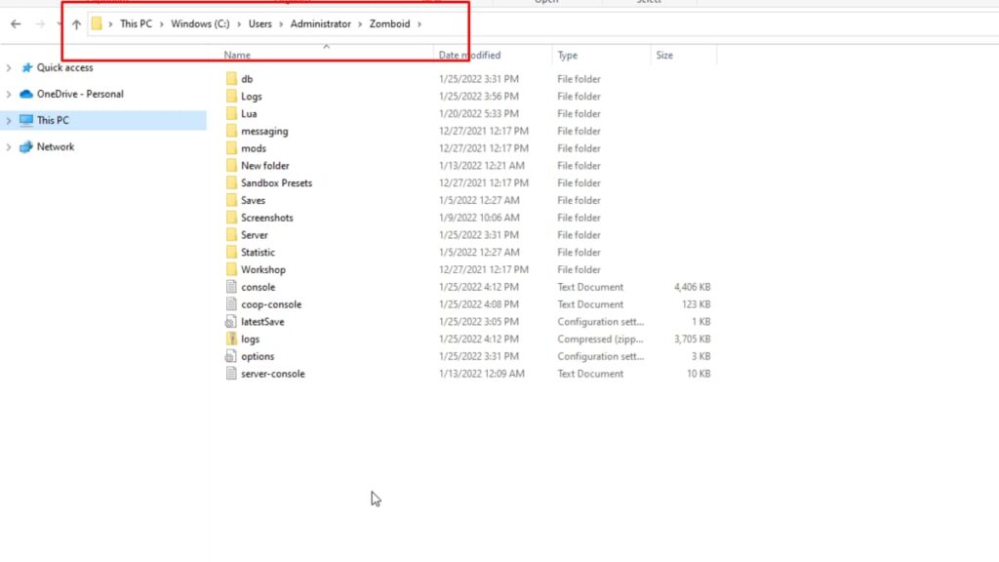Open the chevron dropdown after Windows (C:)
The image size is (999, 562).
(239, 24)
